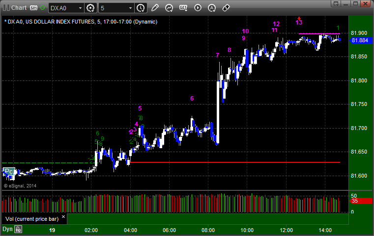
Task: Open the studies line-chart menu
Action: [x=169, y=8]
